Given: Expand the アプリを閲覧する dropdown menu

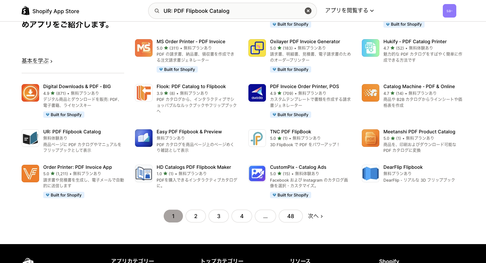Looking at the screenshot, I should (x=349, y=10).
